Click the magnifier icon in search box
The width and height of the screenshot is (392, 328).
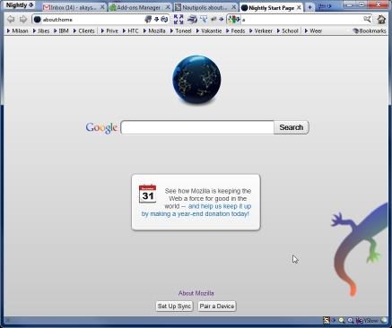[x=367, y=20]
